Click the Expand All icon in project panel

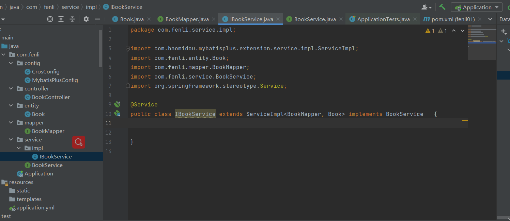click(61, 19)
